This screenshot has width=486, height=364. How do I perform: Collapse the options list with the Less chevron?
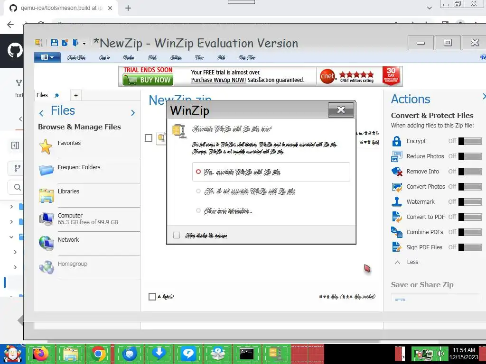pyautogui.click(x=397, y=262)
